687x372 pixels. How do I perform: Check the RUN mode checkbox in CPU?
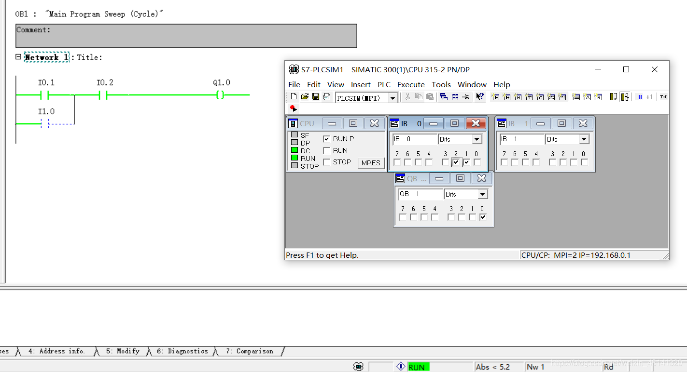[x=327, y=150]
